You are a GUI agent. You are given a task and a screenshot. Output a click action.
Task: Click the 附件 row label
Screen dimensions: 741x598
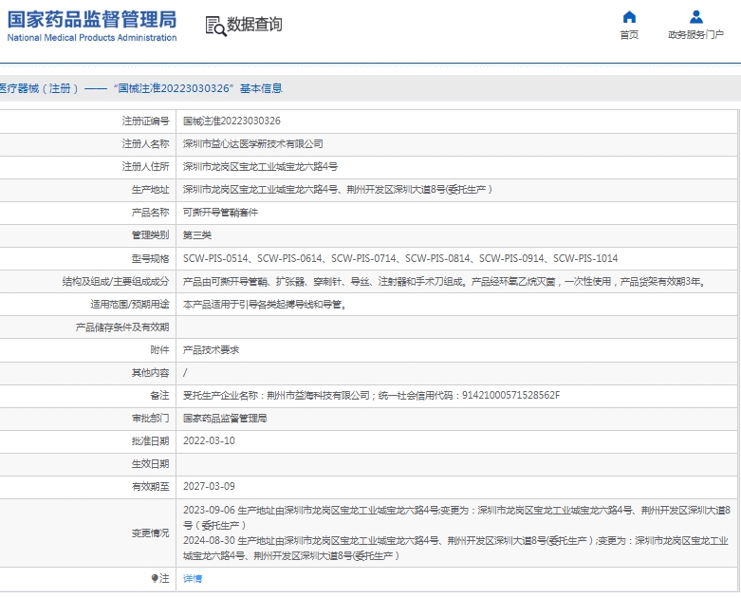tap(159, 350)
